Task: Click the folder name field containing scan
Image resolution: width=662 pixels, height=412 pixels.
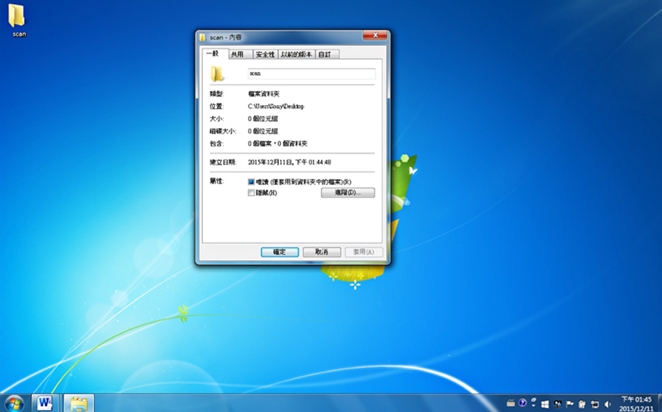Action: coord(312,73)
